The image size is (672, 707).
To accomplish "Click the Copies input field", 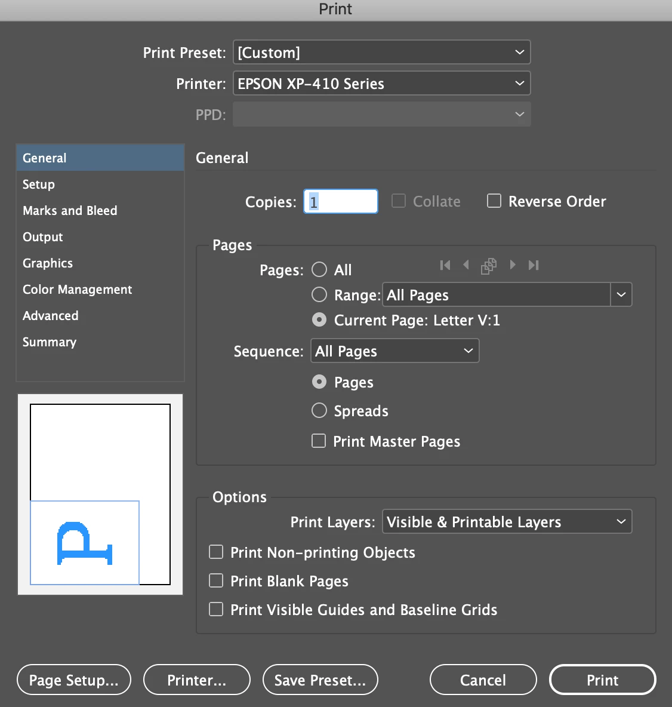I will tap(341, 201).
